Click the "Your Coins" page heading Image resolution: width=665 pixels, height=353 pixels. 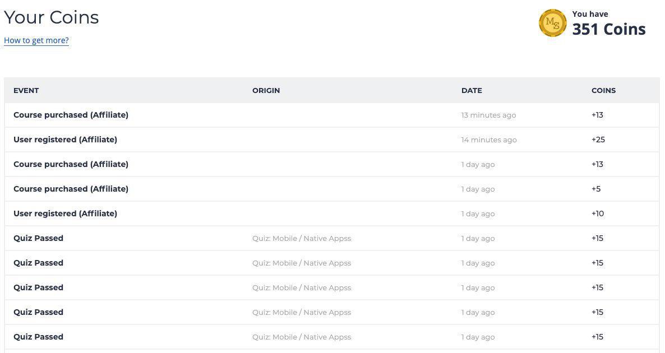[x=52, y=17]
